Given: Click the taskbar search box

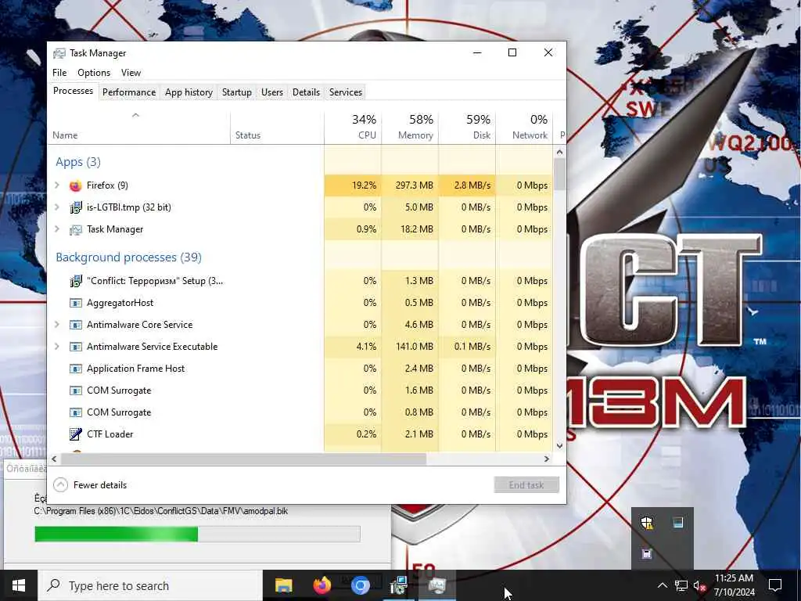Looking at the screenshot, I should pos(150,585).
